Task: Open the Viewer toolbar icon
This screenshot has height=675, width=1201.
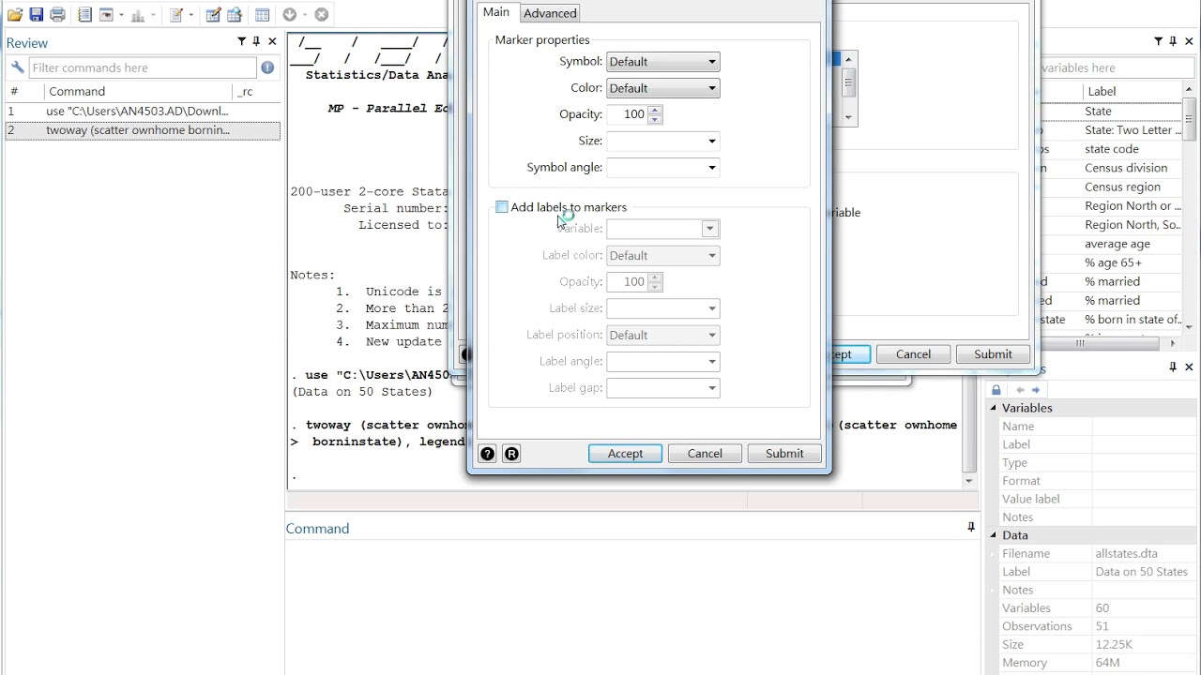Action: [x=106, y=14]
